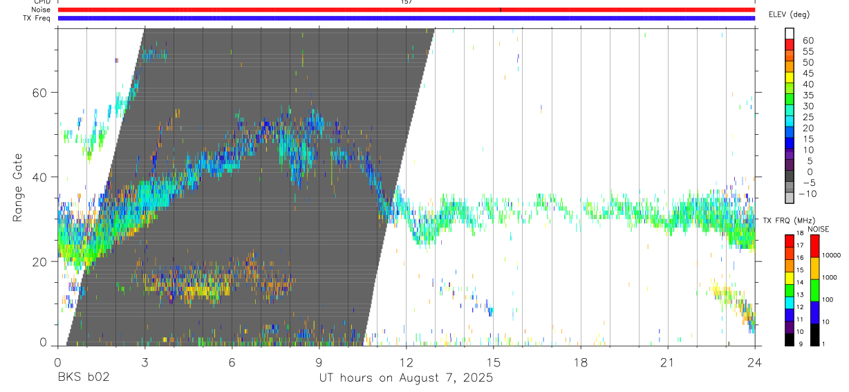Click the 'BKS b02' radar beam label
Screen dimensions: 849x392
[82, 377]
